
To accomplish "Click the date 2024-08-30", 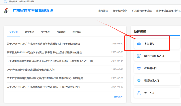I will [117, 87].
